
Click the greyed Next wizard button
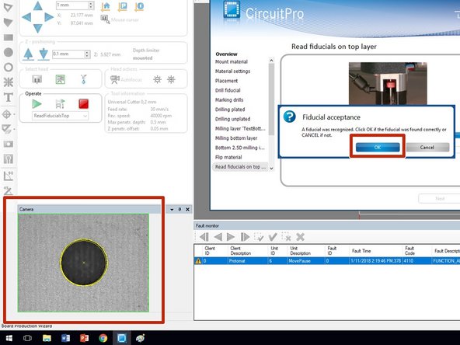(439, 199)
